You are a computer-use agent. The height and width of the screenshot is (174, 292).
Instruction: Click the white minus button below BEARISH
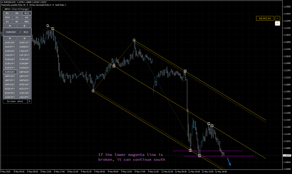point(278,23)
